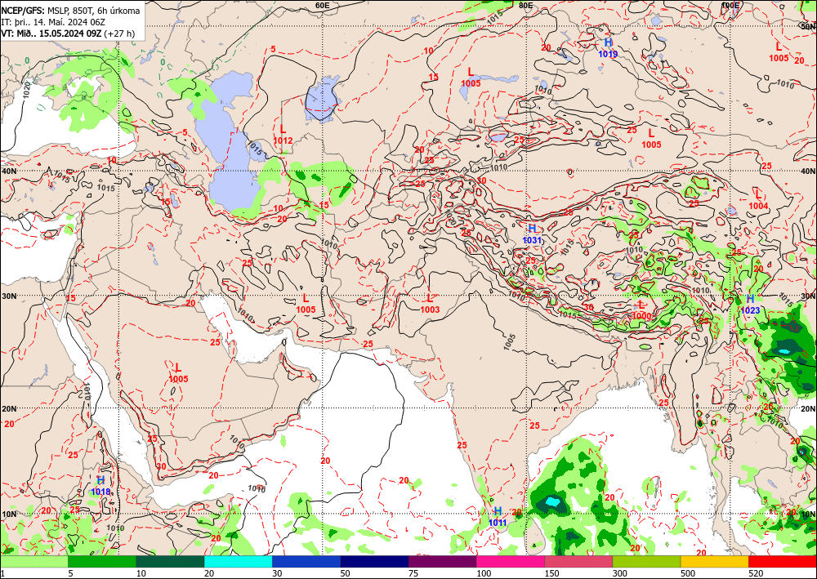Viewport: 817px width, 579px height.
Task: Click the L 1004 low pressure marker
Action: tap(758, 200)
